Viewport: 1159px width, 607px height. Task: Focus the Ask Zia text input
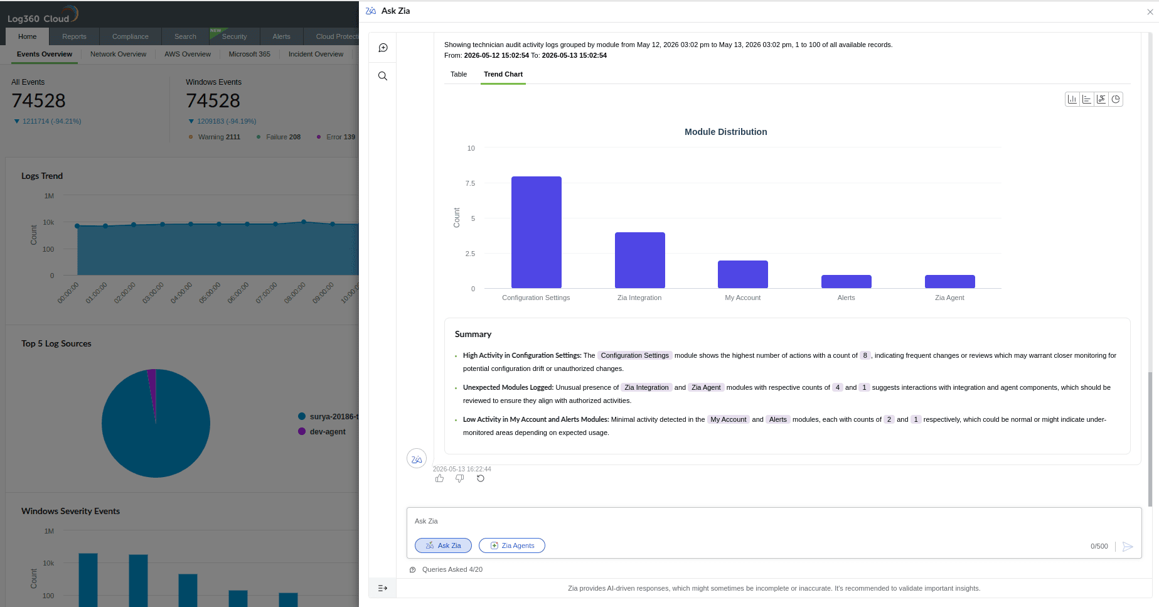coord(773,521)
